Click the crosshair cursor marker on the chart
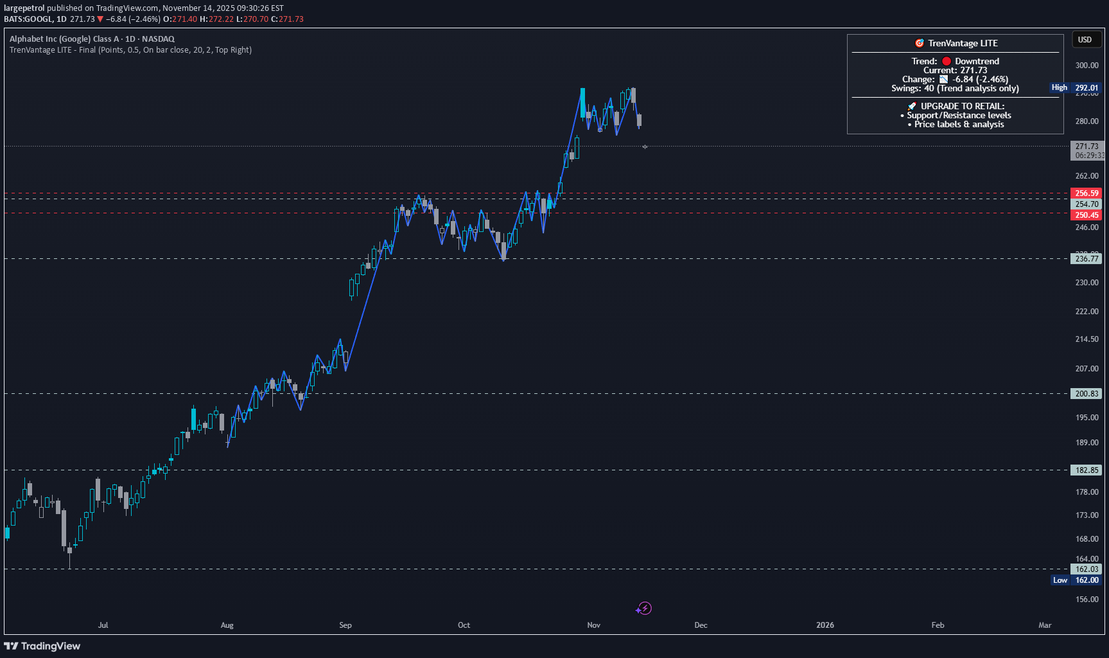The height and width of the screenshot is (658, 1109). [x=645, y=147]
